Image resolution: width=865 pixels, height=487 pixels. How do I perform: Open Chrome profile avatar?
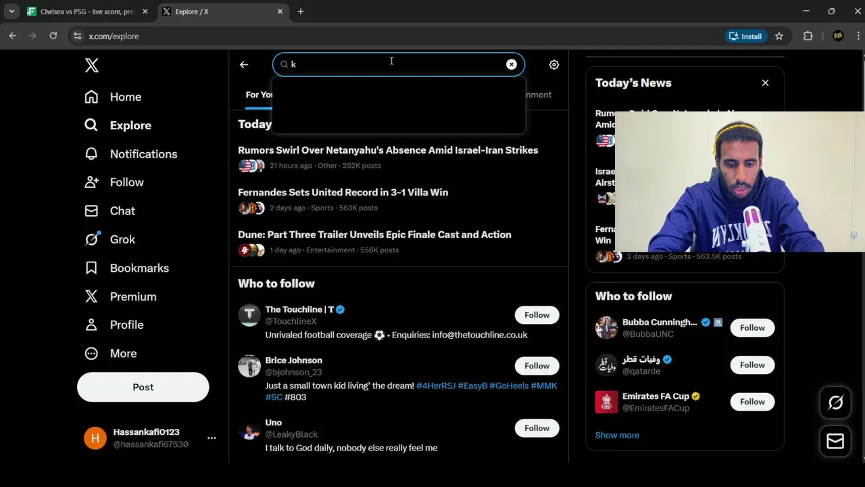pos(838,36)
